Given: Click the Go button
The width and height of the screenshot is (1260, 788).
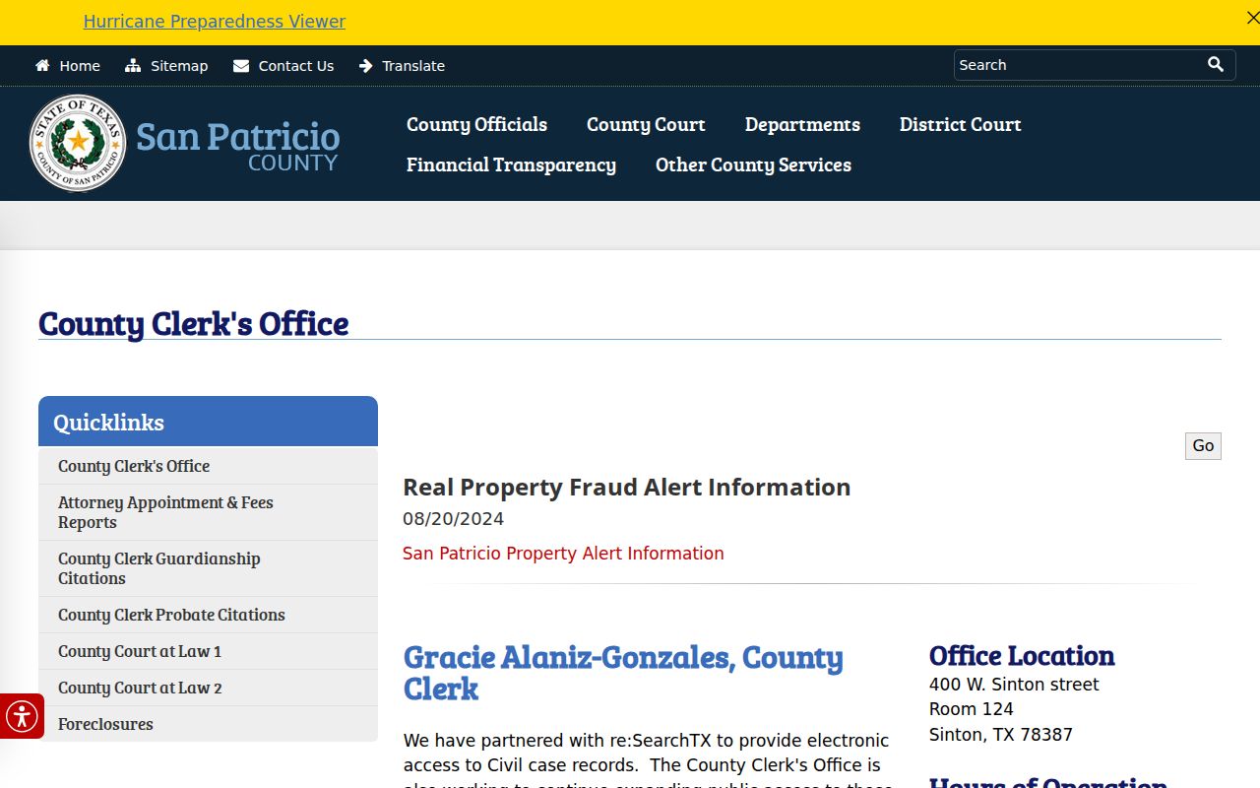Looking at the screenshot, I should point(1203,446).
